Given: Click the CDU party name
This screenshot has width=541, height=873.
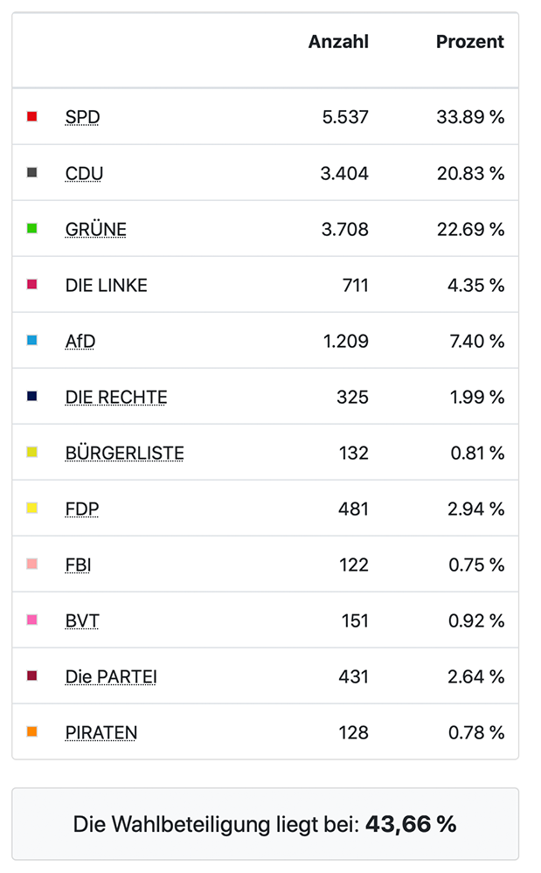Looking at the screenshot, I should [x=84, y=173].
